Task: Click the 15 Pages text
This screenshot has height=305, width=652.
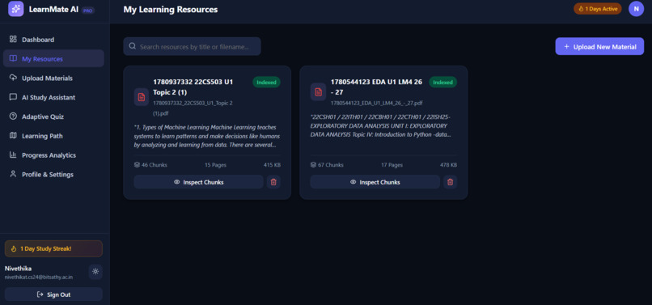Action: point(215,165)
